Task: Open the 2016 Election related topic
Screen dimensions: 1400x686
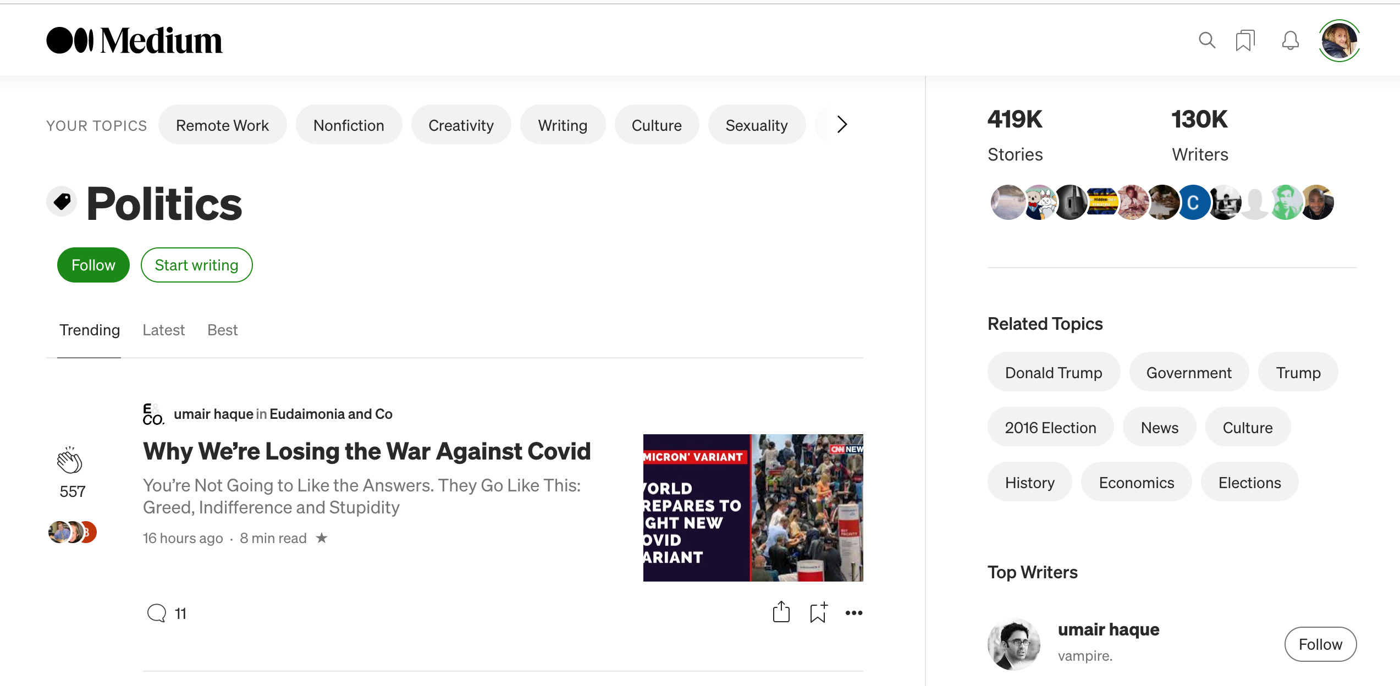Action: 1050,427
